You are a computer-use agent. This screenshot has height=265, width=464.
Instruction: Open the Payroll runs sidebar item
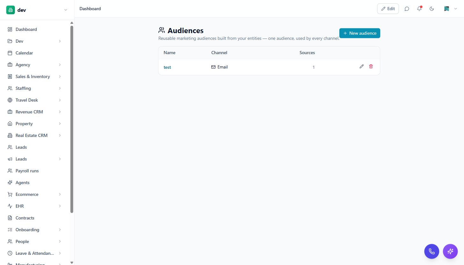point(34,171)
